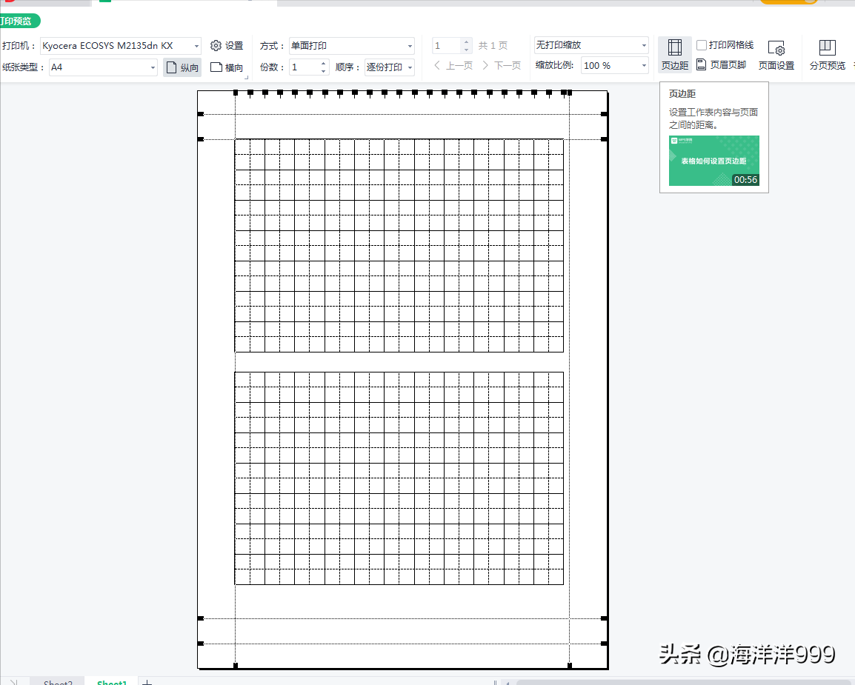Screen dimensions: 855x685
Task: Click the first column width marker on top
Action: coord(250,93)
